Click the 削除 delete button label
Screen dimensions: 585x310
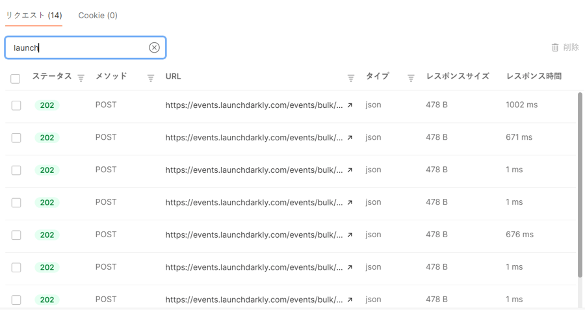click(x=571, y=47)
